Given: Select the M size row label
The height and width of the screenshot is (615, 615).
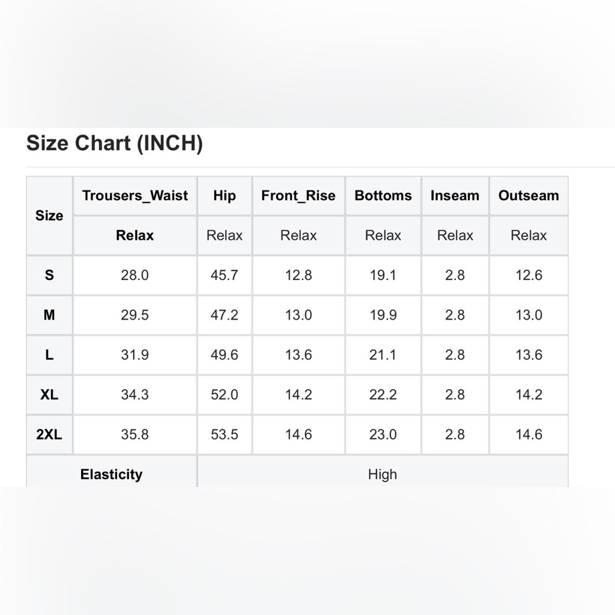Looking at the screenshot, I should coord(49,315).
